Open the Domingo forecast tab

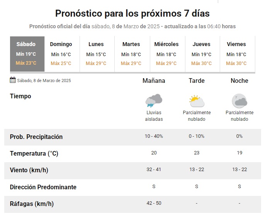pyautogui.click(x=61, y=54)
